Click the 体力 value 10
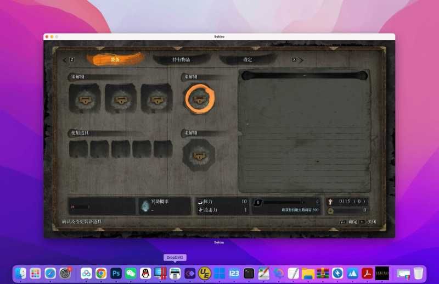The height and width of the screenshot is (284, 439). click(x=244, y=202)
